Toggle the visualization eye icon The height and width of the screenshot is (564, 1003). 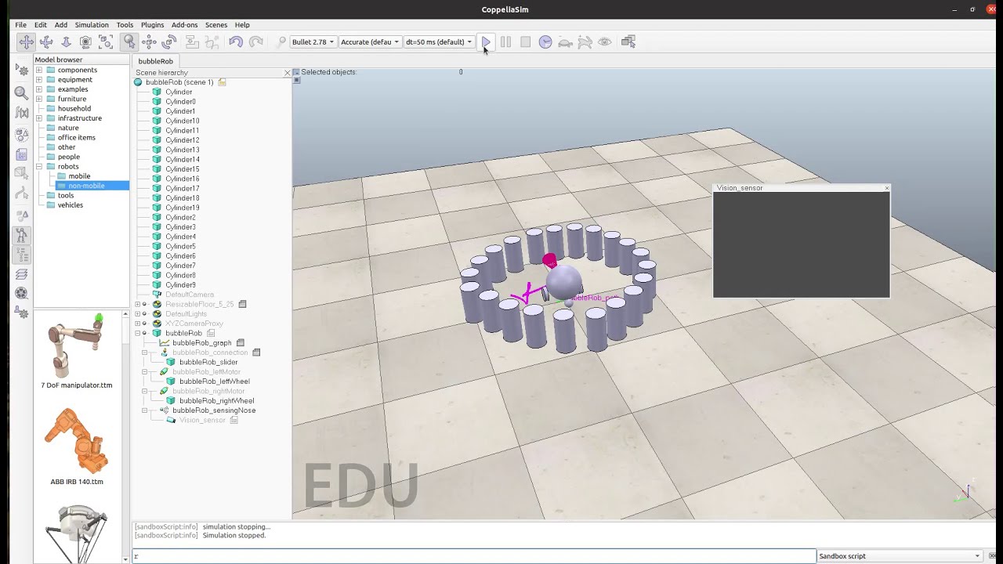tap(605, 42)
